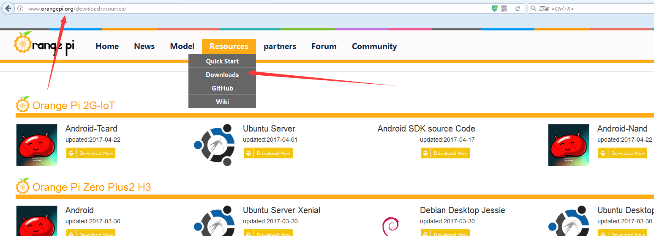Click the Ubuntu Server Xenial title
The height and width of the screenshot is (236, 654).
pyautogui.click(x=281, y=210)
